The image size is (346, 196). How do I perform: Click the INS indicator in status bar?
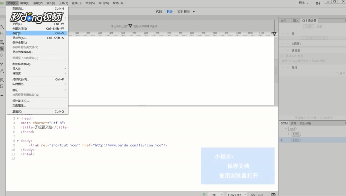[x=252, y=195]
